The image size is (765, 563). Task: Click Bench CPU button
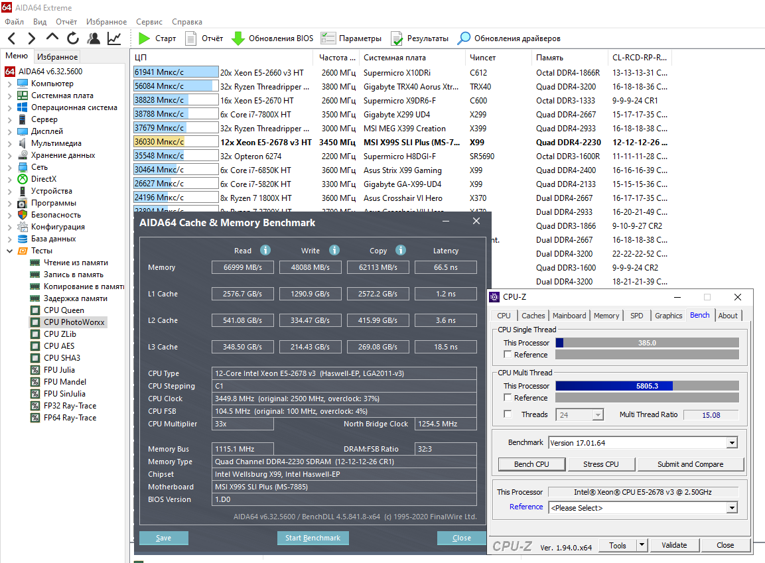point(532,464)
